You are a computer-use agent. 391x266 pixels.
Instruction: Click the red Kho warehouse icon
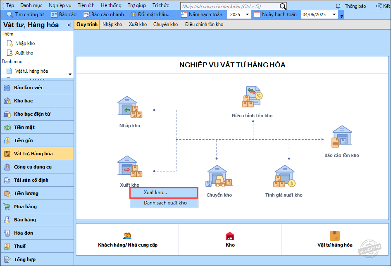230,235
